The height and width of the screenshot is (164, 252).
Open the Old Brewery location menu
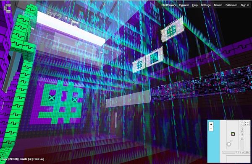(x=168, y=5)
